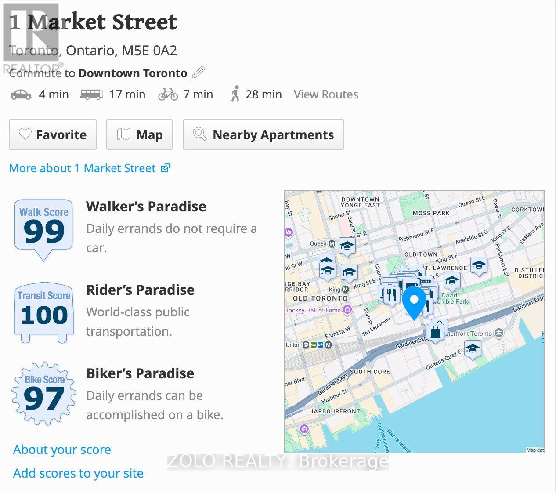Click the shopping bag marker on map
Screen dimensions: 556x493
click(436, 333)
